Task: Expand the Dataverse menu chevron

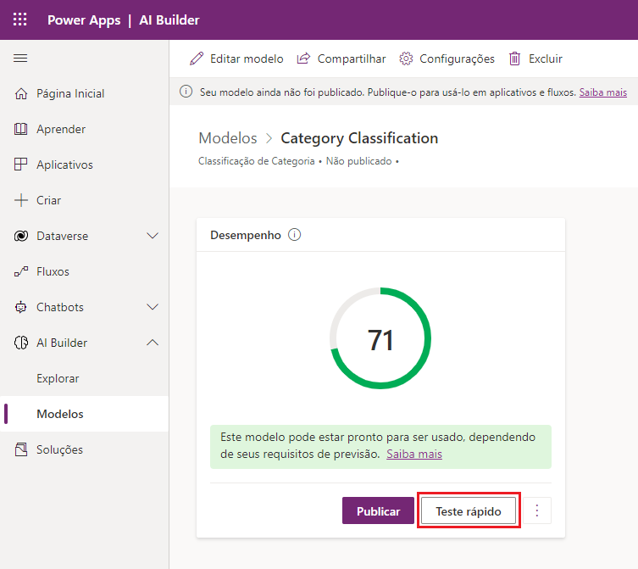Action: point(153,236)
